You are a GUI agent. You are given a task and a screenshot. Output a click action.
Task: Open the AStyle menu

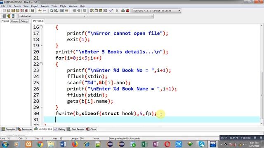pos(63,6)
